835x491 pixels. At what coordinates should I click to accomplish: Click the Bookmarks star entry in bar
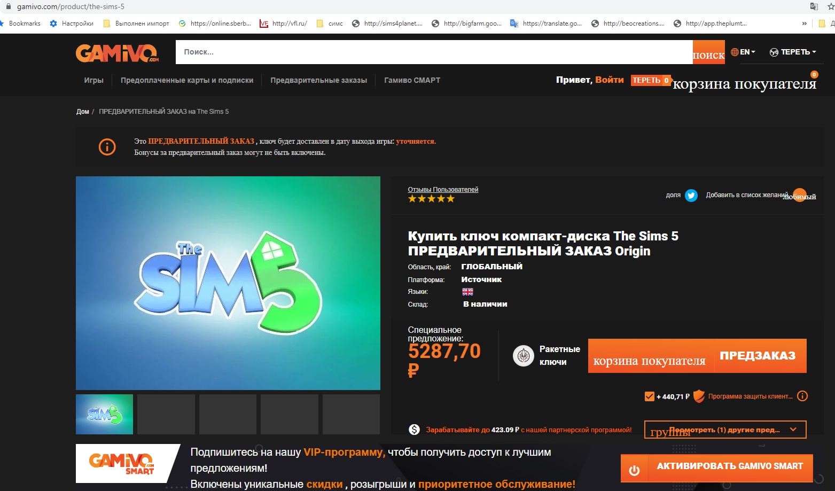(21, 24)
